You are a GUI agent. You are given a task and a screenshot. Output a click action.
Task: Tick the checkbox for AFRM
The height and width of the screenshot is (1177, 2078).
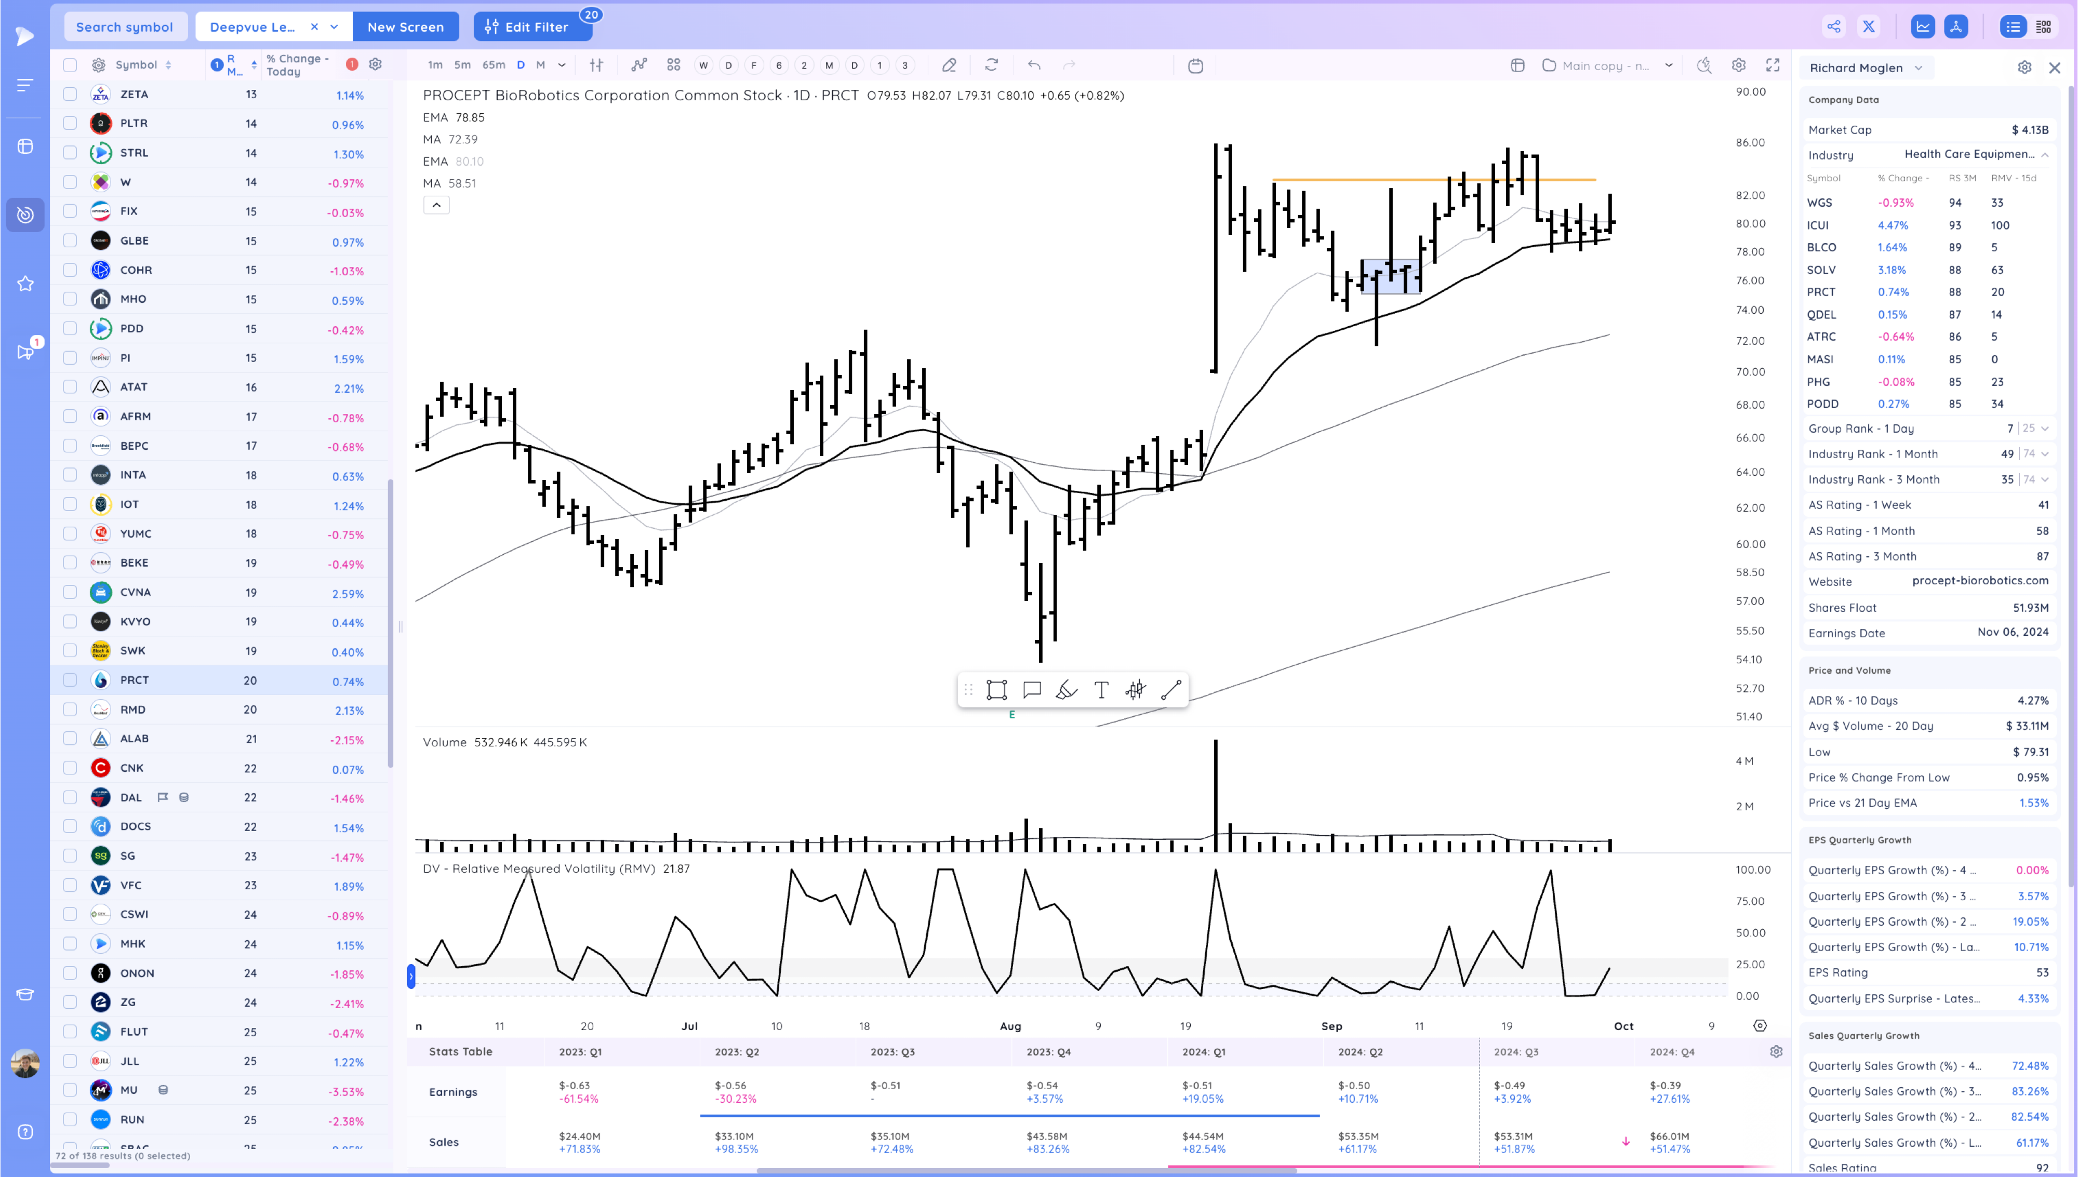(x=70, y=417)
